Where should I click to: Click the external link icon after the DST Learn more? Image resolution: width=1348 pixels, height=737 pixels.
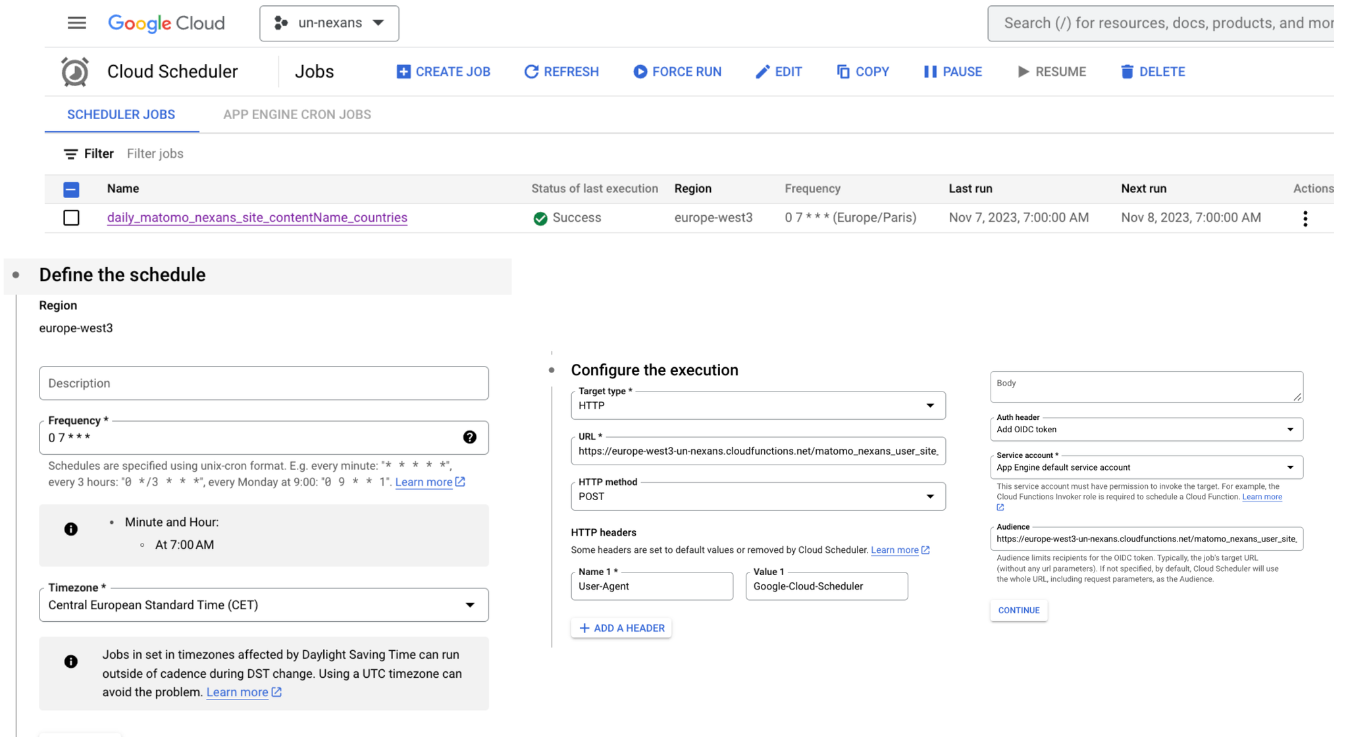tap(276, 692)
